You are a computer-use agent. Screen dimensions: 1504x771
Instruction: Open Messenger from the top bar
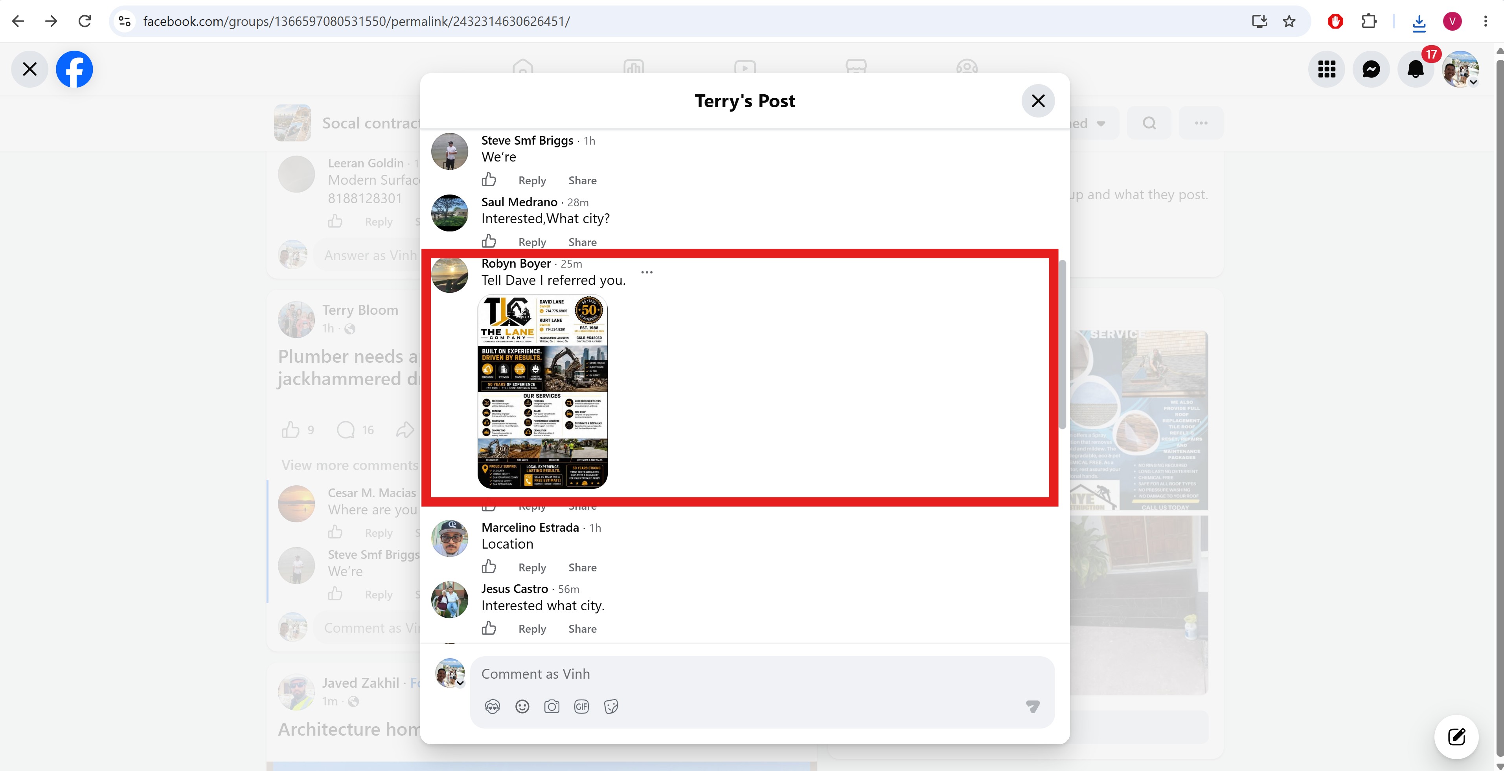point(1371,69)
